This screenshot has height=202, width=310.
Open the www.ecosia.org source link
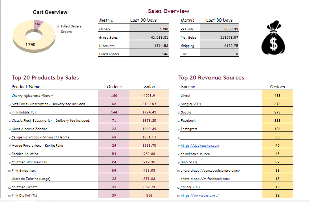coord(200,195)
